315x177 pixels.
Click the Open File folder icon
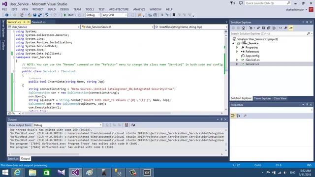tap(30, 15)
